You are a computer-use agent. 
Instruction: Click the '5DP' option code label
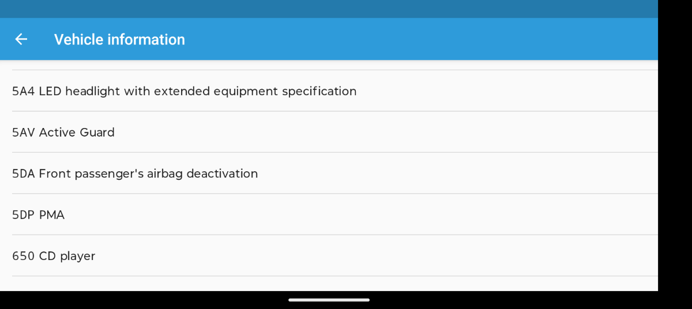(24, 215)
